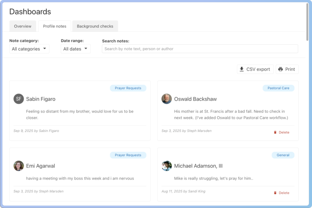Click Prayer Requests tag on Sabin Figaro note
Image resolution: width=312 pixels, height=208 pixels.
point(128,88)
